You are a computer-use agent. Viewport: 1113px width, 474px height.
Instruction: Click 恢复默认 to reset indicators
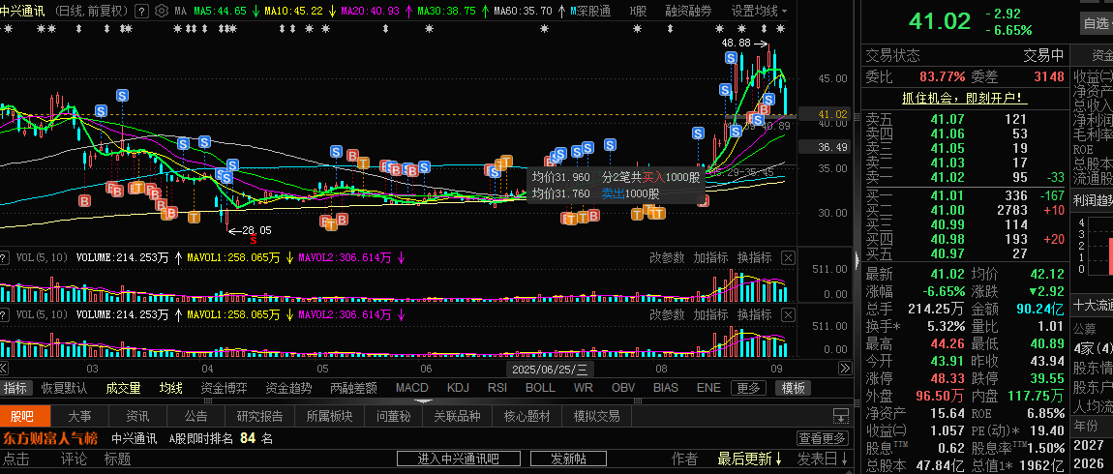tap(65, 388)
